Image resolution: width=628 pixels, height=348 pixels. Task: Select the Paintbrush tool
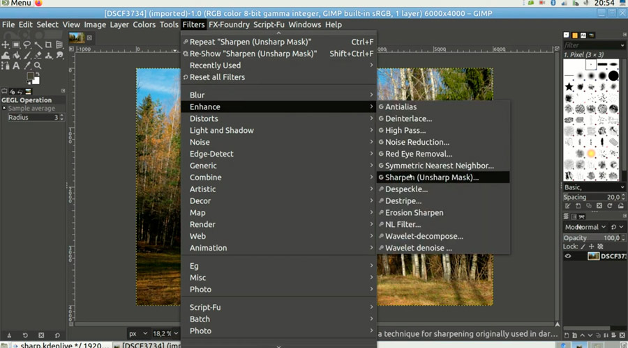[27, 55]
